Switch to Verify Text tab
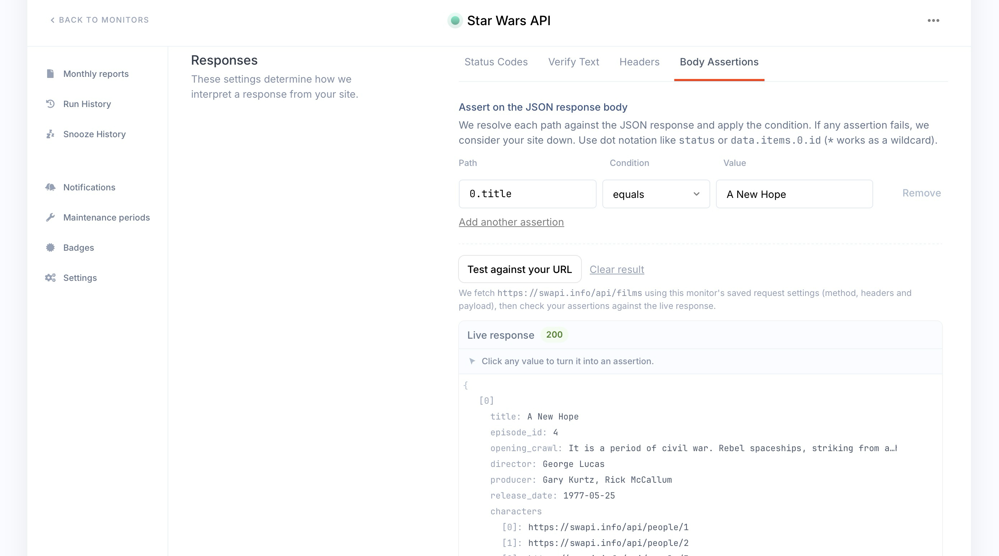The height and width of the screenshot is (556, 999). [x=574, y=62]
